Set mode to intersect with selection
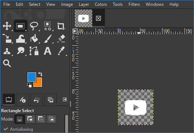Screen dimensions: 194x133 point(52,119)
